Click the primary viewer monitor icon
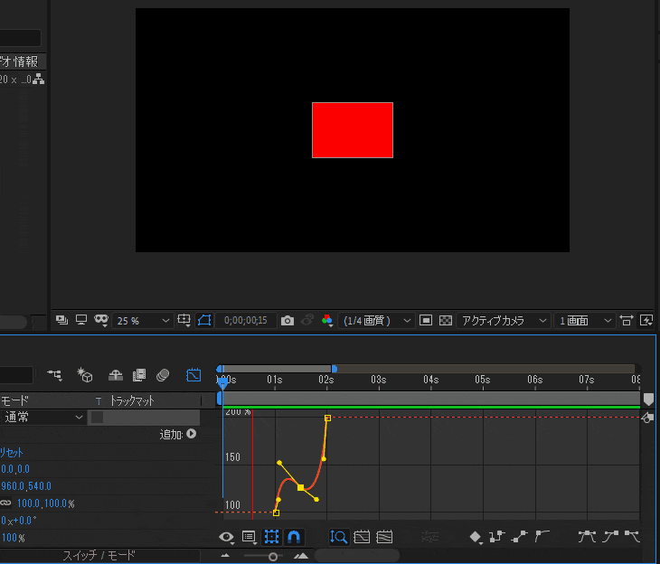660x564 pixels. [x=81, y=320]
